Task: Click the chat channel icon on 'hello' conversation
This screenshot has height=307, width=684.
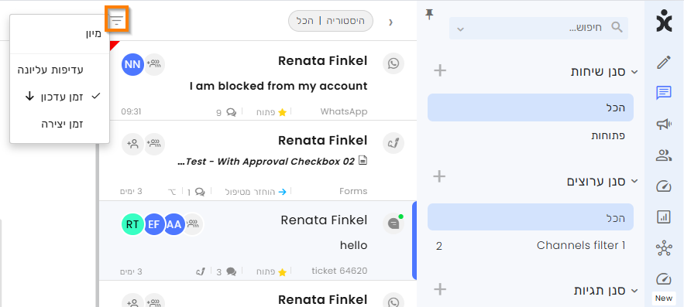Action: click(x=394, y=223)
